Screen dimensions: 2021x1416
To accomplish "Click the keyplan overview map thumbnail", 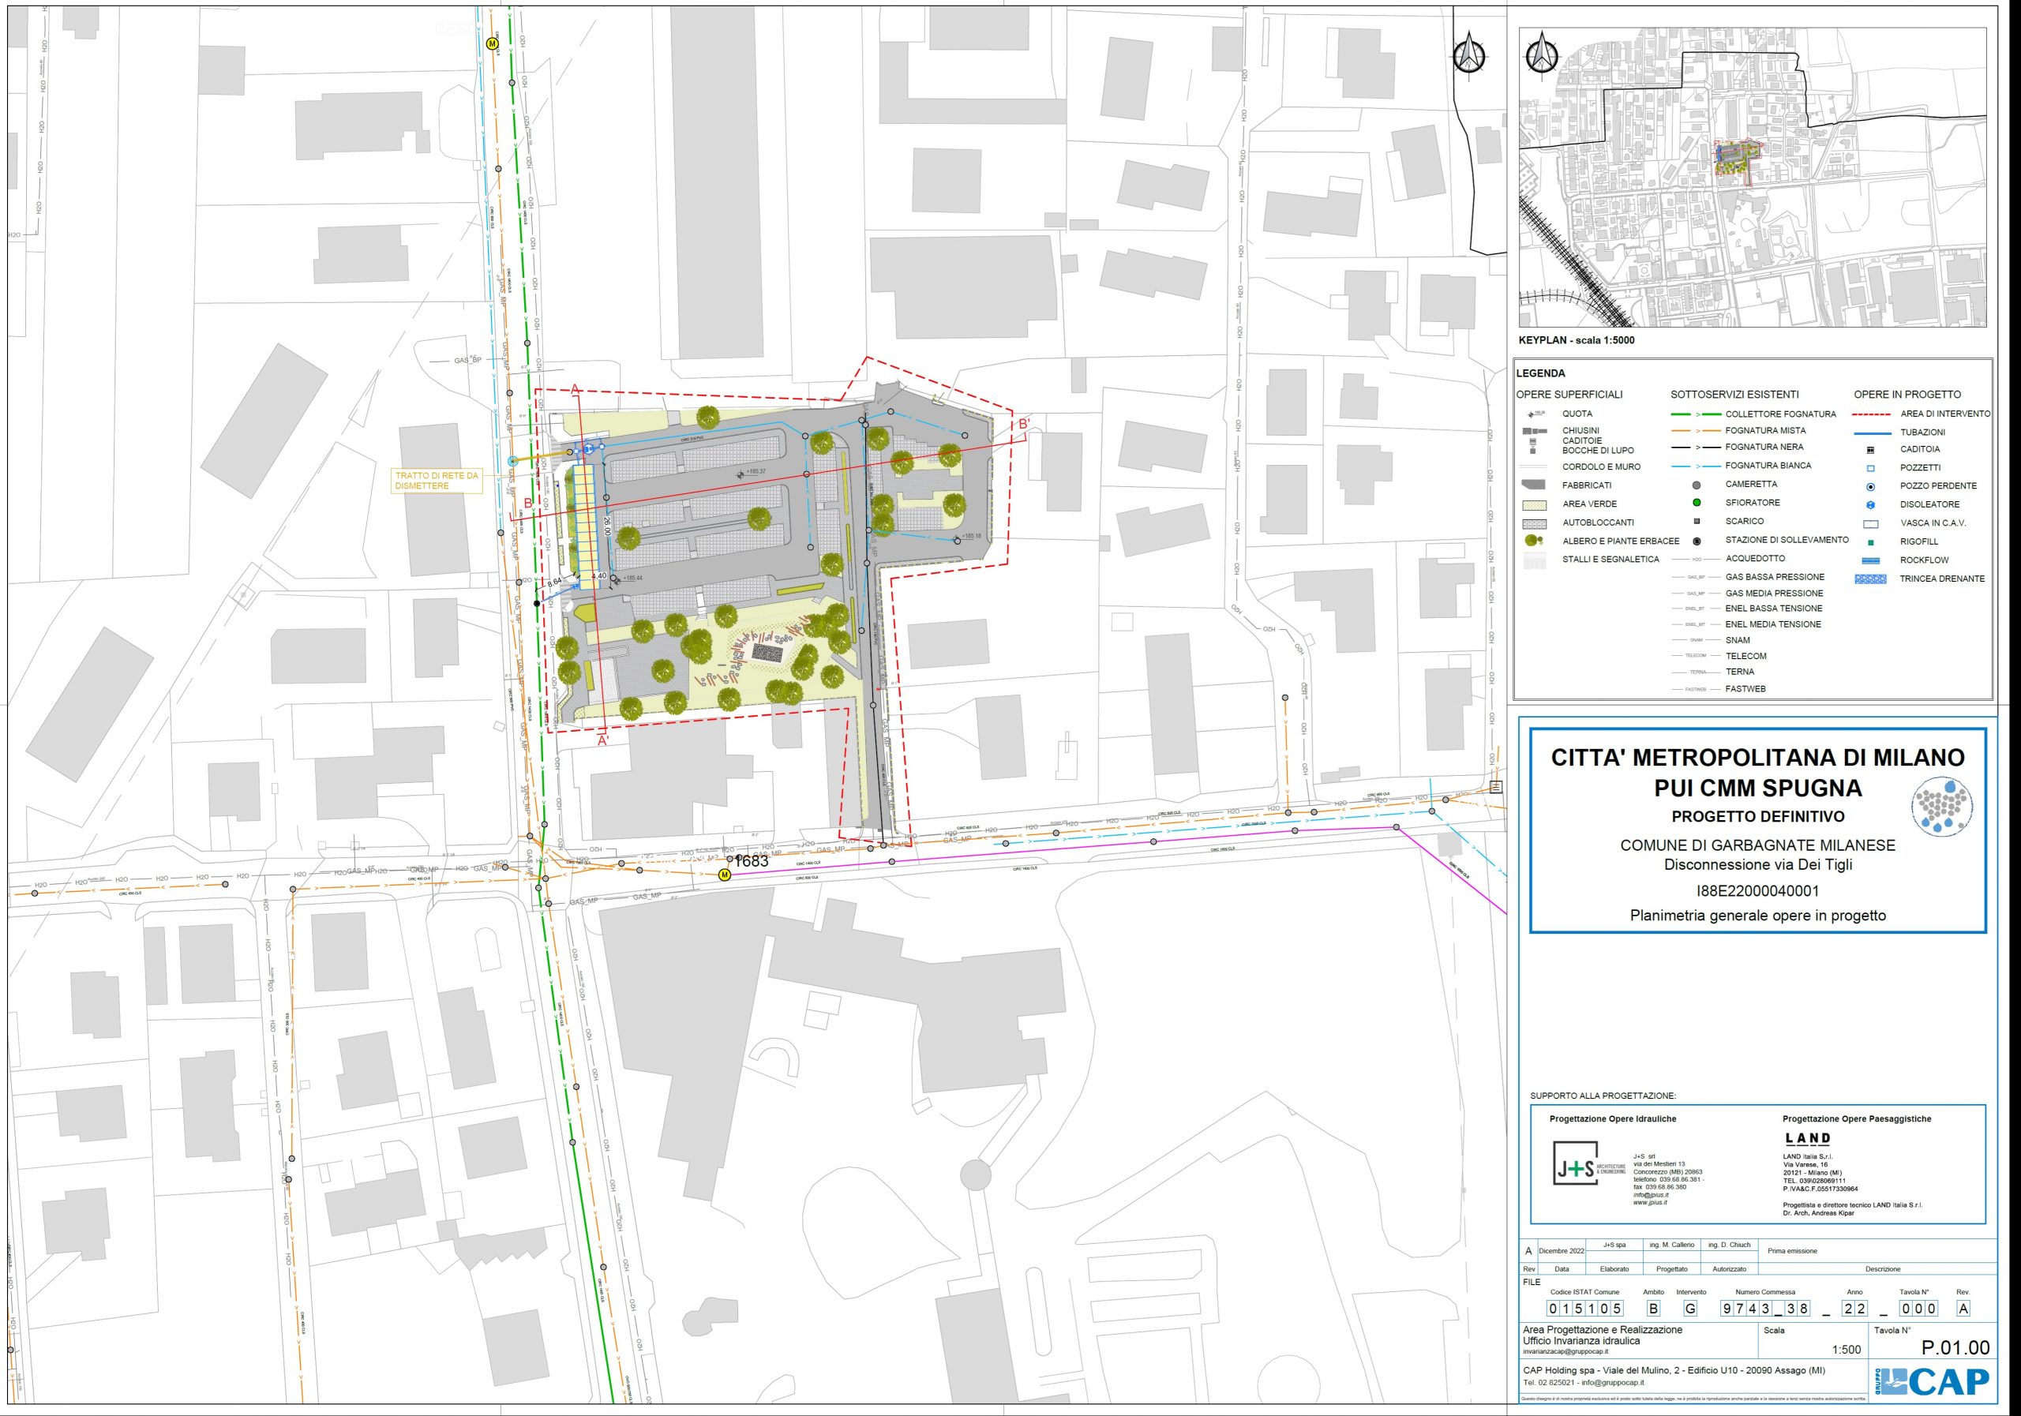I will pos(1752,178).
